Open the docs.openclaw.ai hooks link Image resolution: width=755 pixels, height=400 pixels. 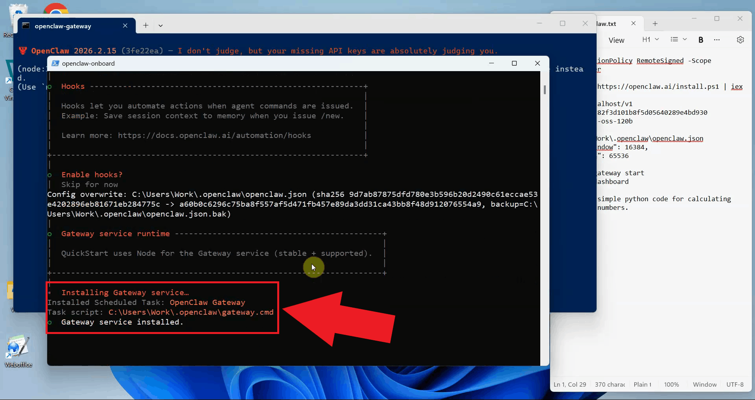[x=214, y=136]
